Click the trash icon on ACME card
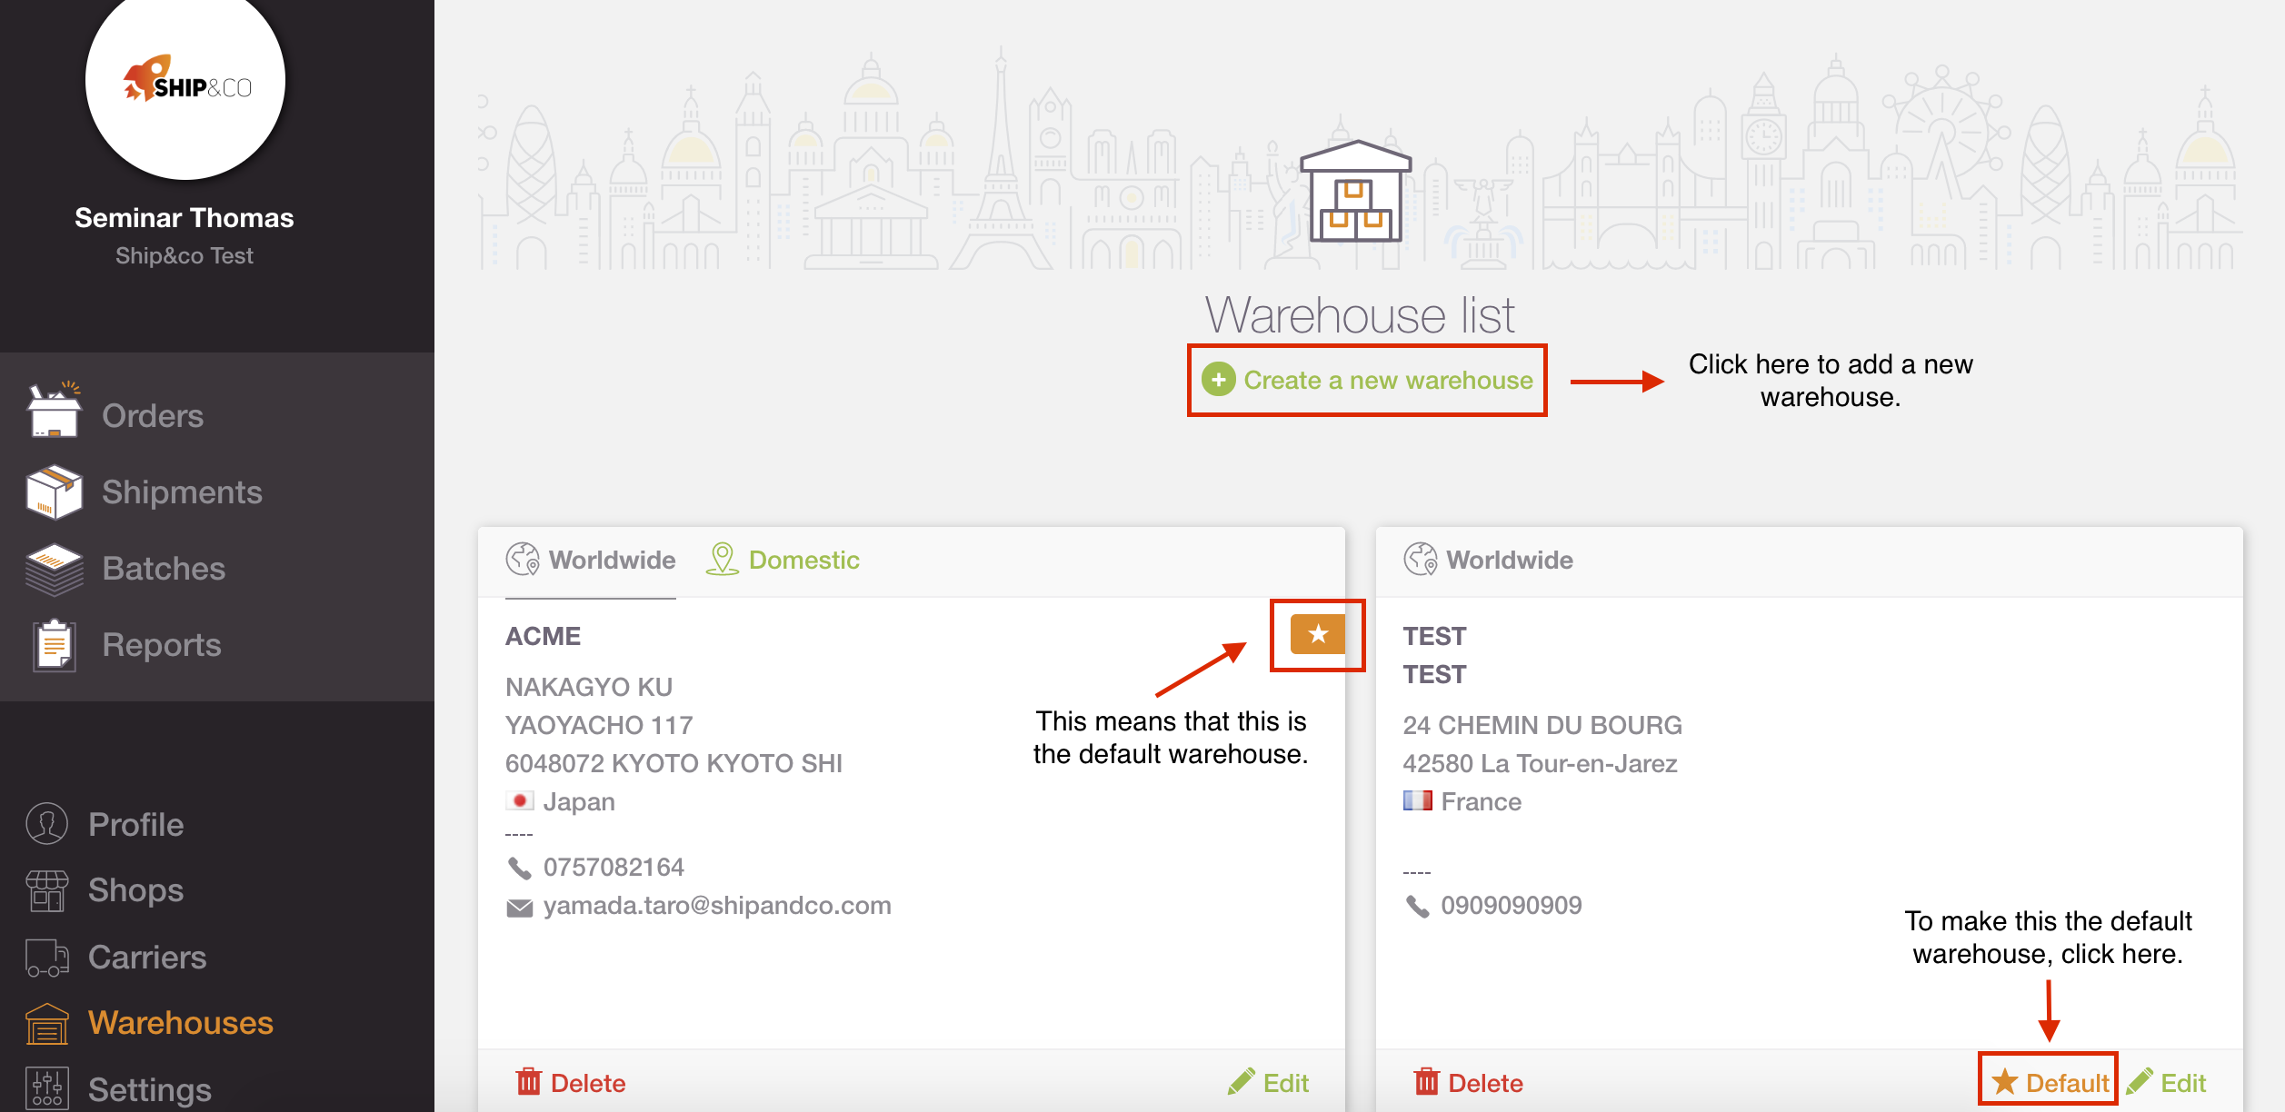 point(528,1081)
